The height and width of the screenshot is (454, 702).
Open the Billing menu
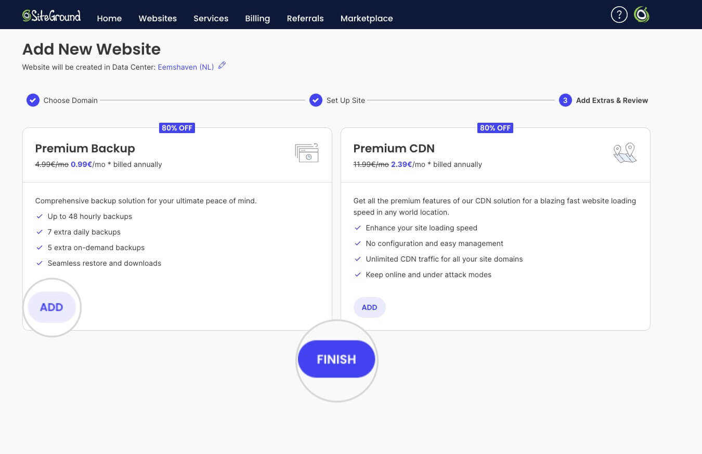click(x=257, y=18)
